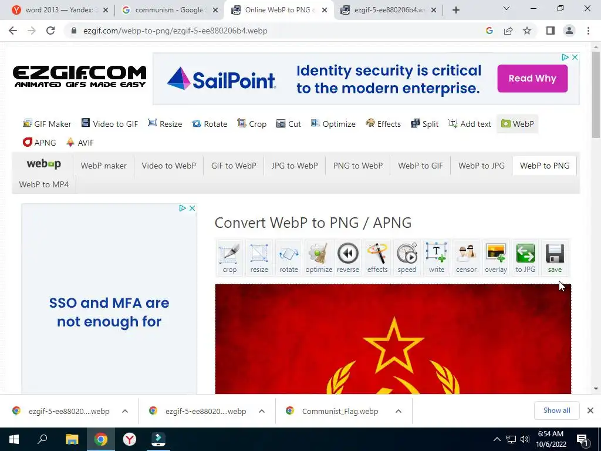Select the crop tool icon
Image resolution: width=601 pixels, height=451 pixels.
tap(229, 257)
